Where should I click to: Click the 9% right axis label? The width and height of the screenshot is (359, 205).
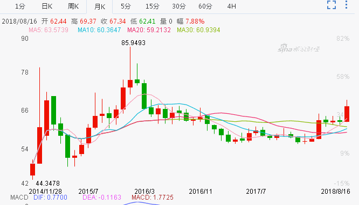[x=345, y=153]
